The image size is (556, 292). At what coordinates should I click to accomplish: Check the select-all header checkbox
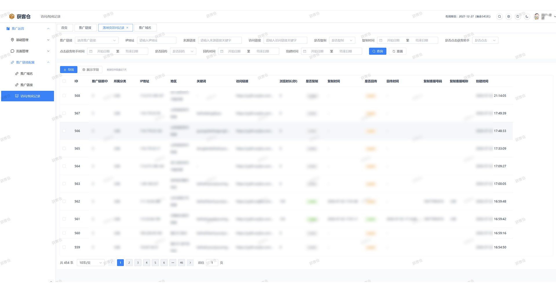click(64, 81)
